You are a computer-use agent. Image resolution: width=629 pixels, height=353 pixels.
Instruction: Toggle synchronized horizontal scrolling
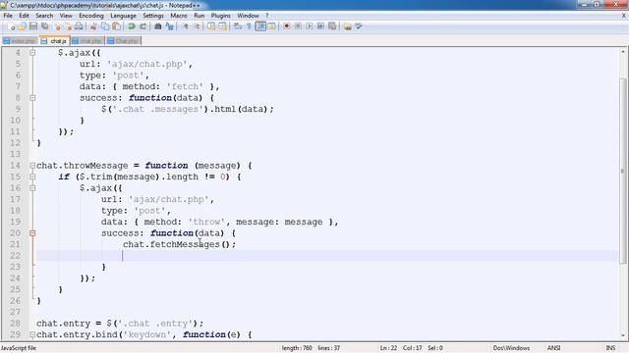click(x=223, y=26)
